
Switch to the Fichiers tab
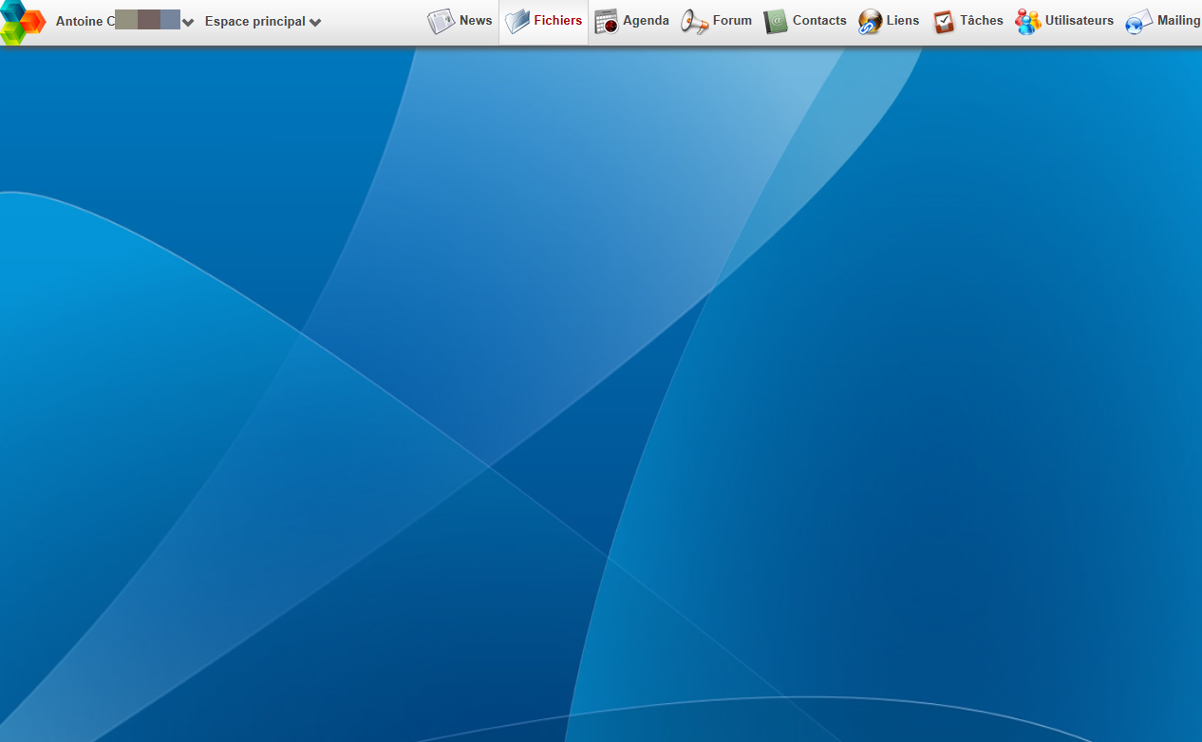point(557,20)
